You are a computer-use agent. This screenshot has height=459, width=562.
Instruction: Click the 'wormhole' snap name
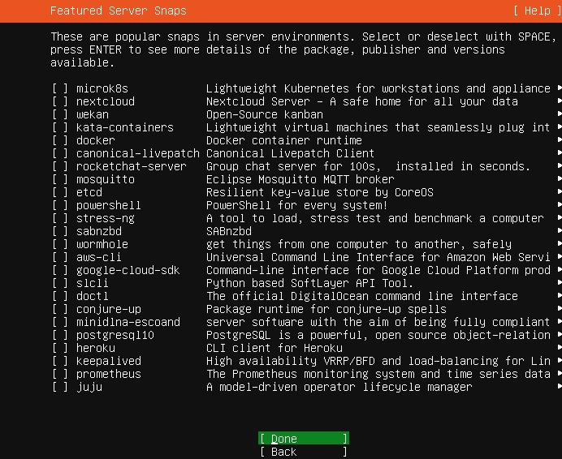[x=102, y=244]
